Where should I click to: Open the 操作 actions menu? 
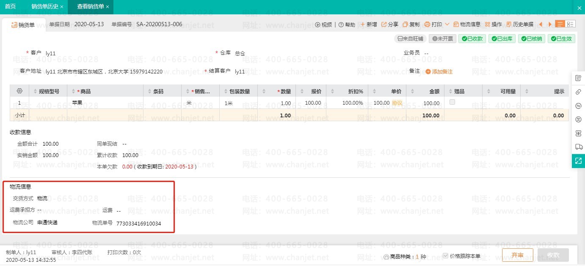click(x=493, y=24)
